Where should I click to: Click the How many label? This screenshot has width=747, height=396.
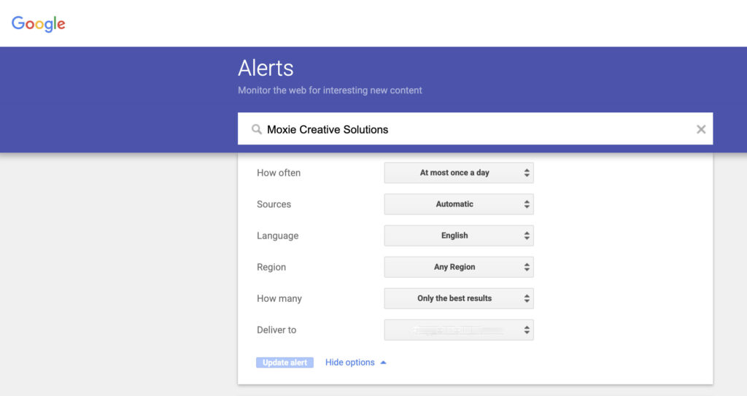coord(279,298)
